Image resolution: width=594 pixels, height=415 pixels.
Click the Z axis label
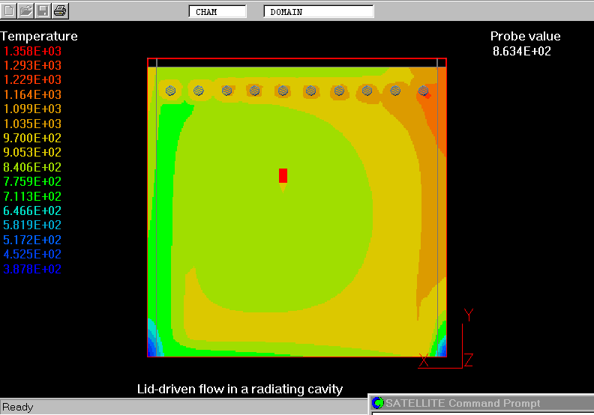(x=468, y=360)
